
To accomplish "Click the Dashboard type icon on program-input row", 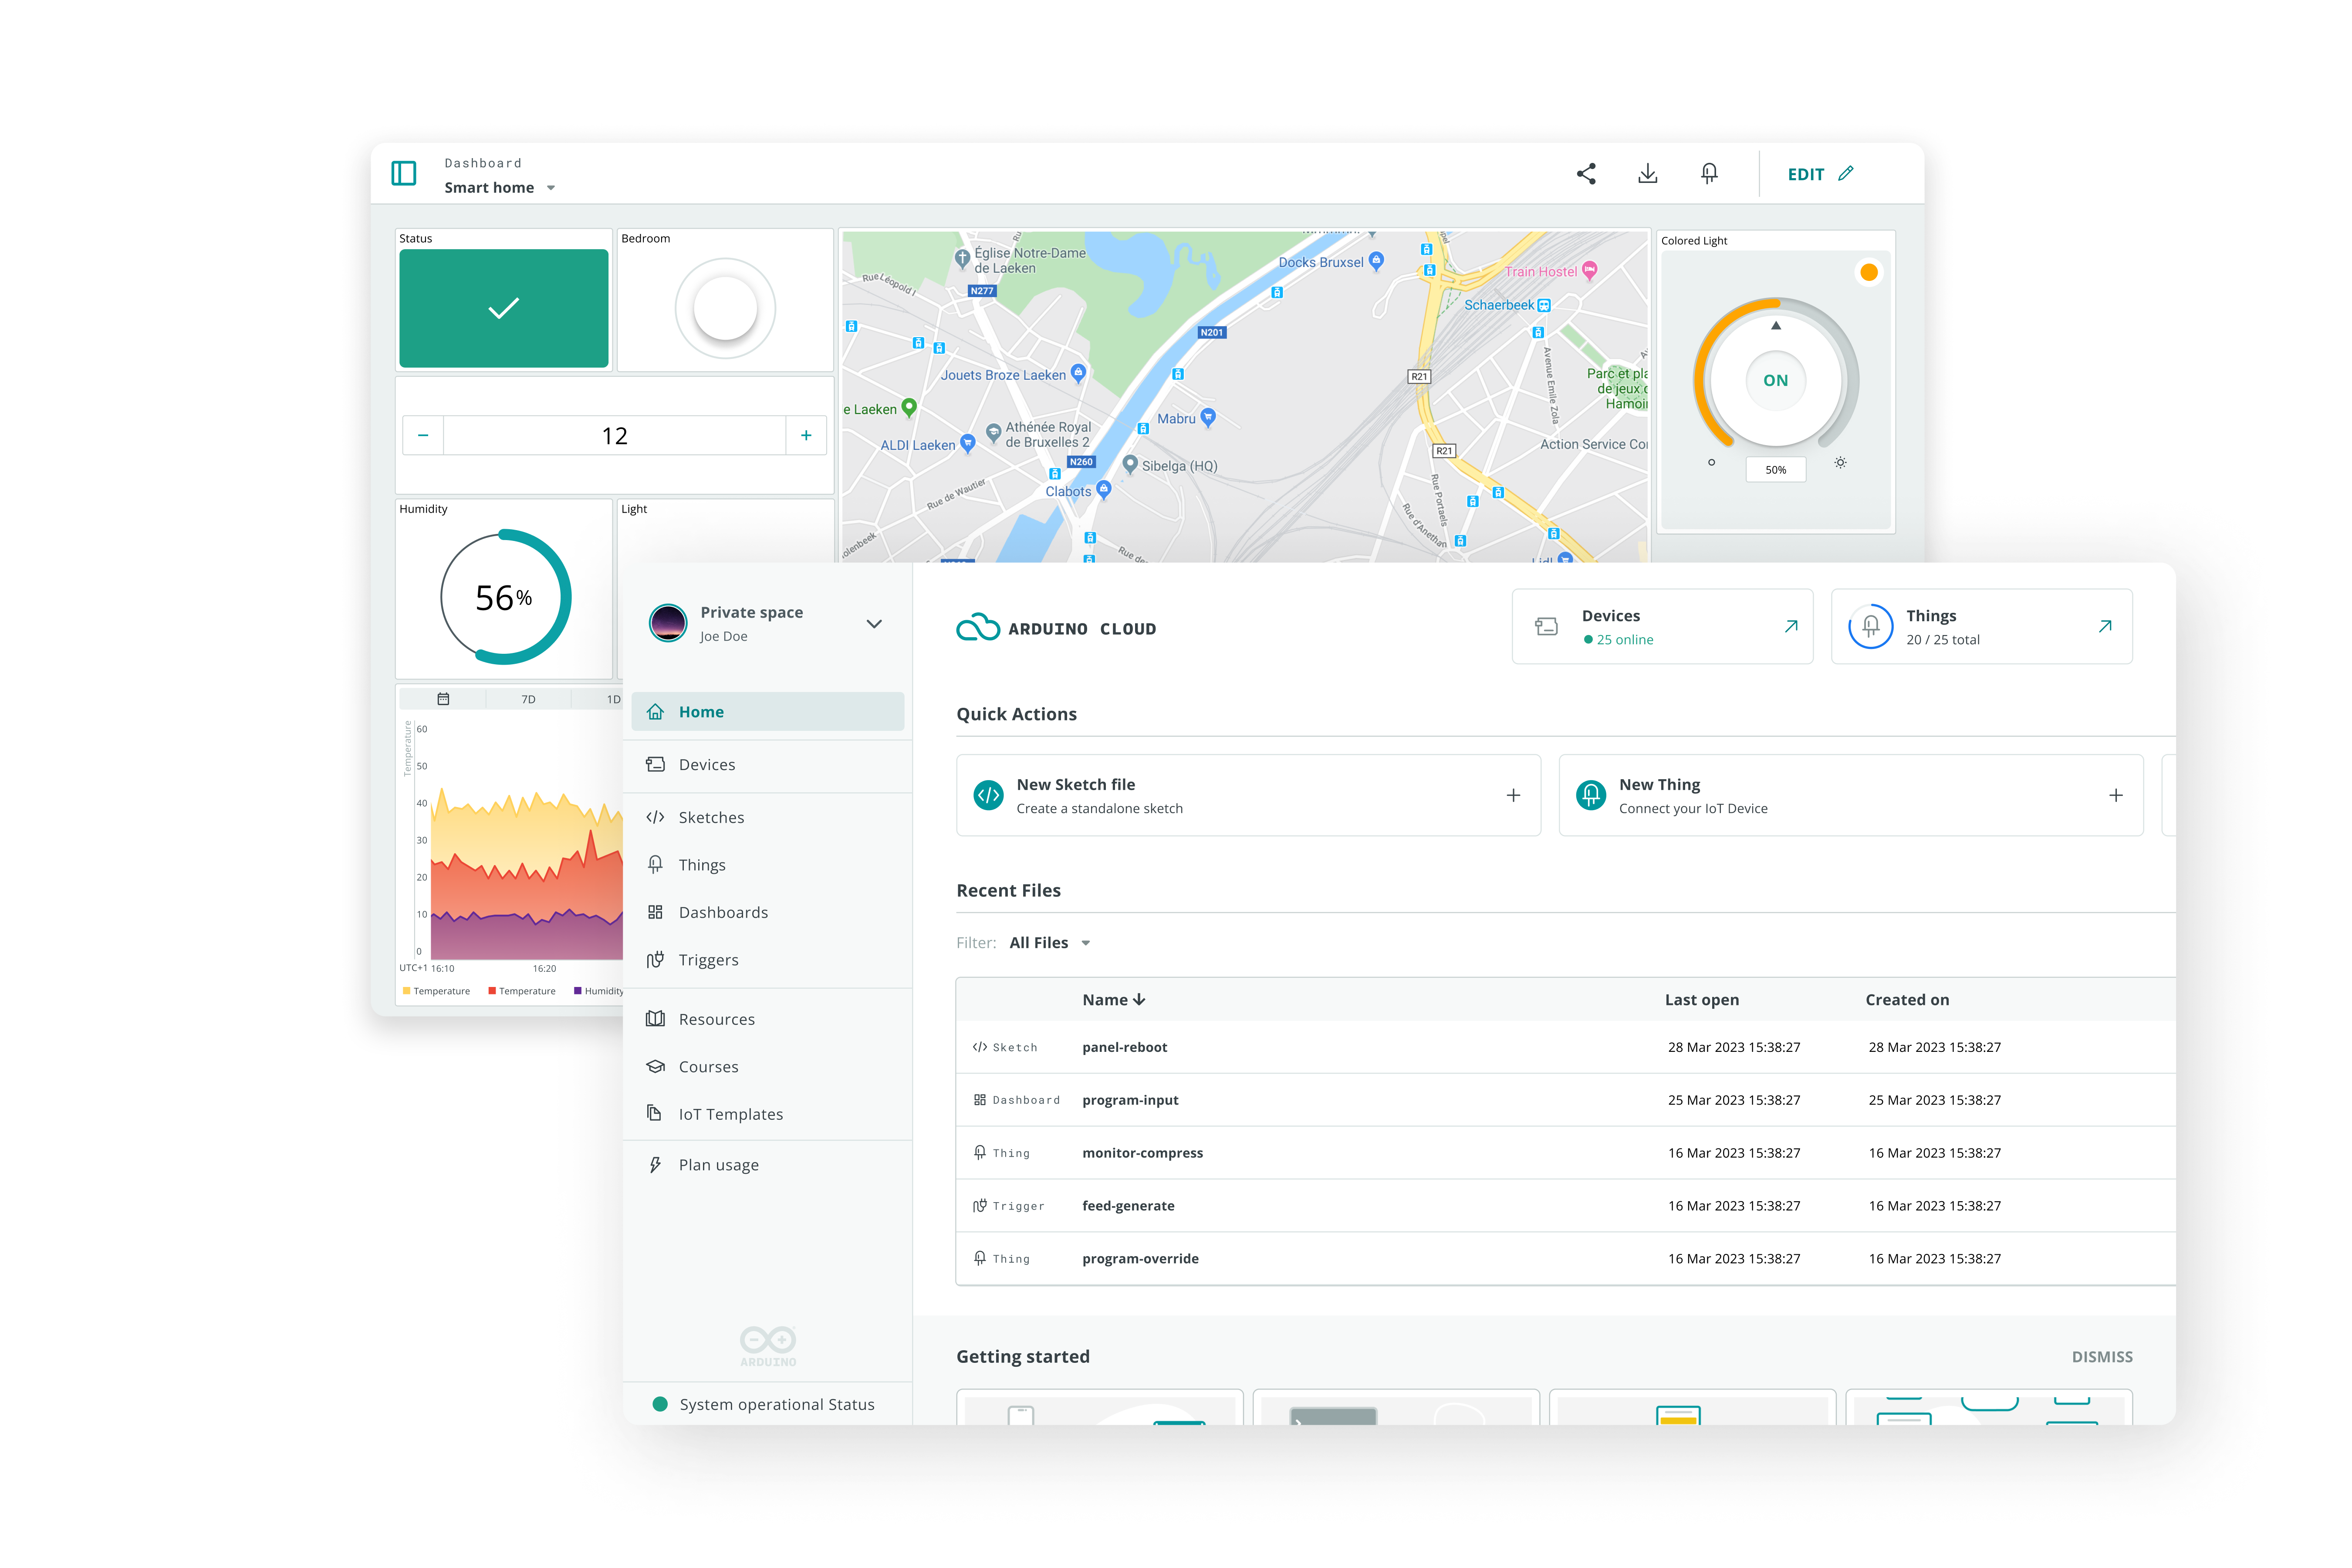I will (980, 1100).
